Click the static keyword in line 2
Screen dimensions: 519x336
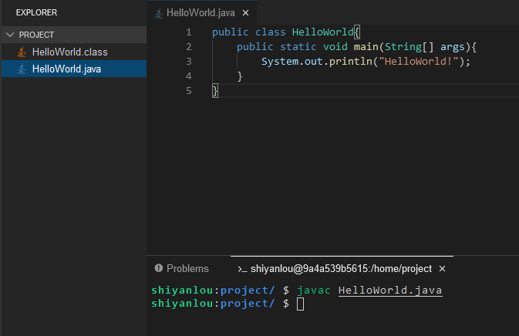tap(298, 47)
